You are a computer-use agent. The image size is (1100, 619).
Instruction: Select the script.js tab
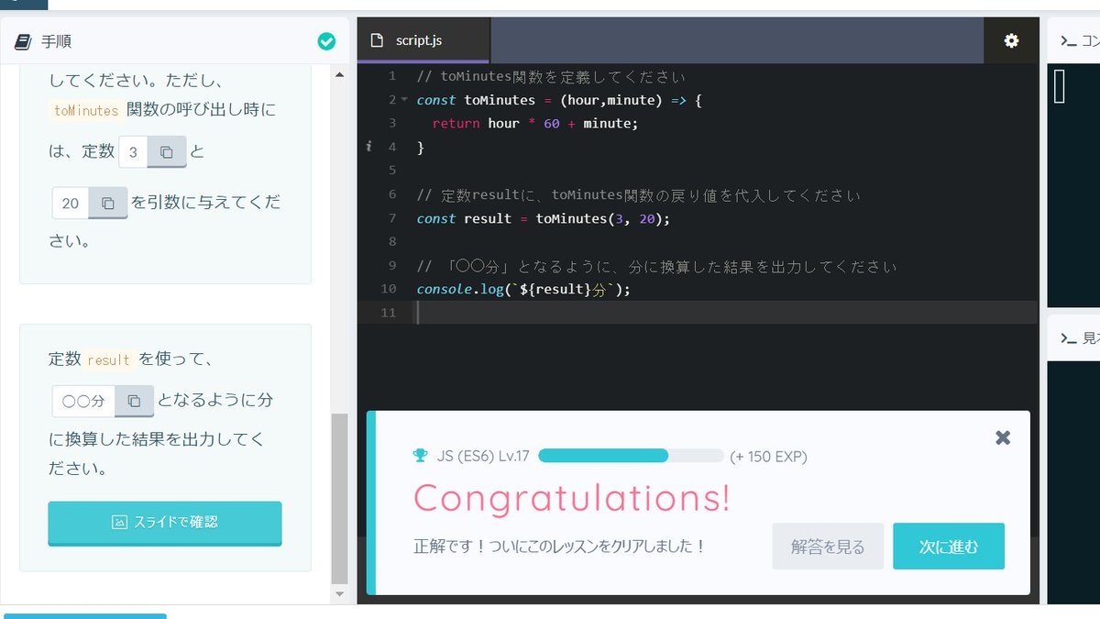click(423, 40)
